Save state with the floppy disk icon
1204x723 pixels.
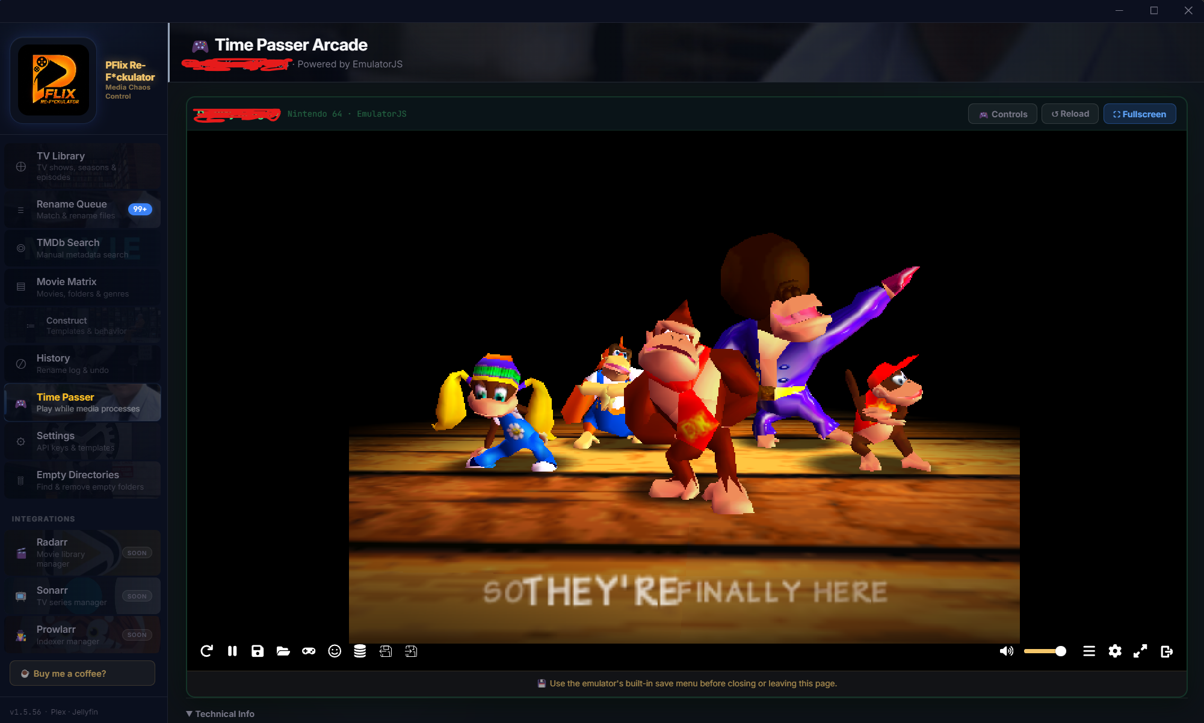click(x=258, y=651)
